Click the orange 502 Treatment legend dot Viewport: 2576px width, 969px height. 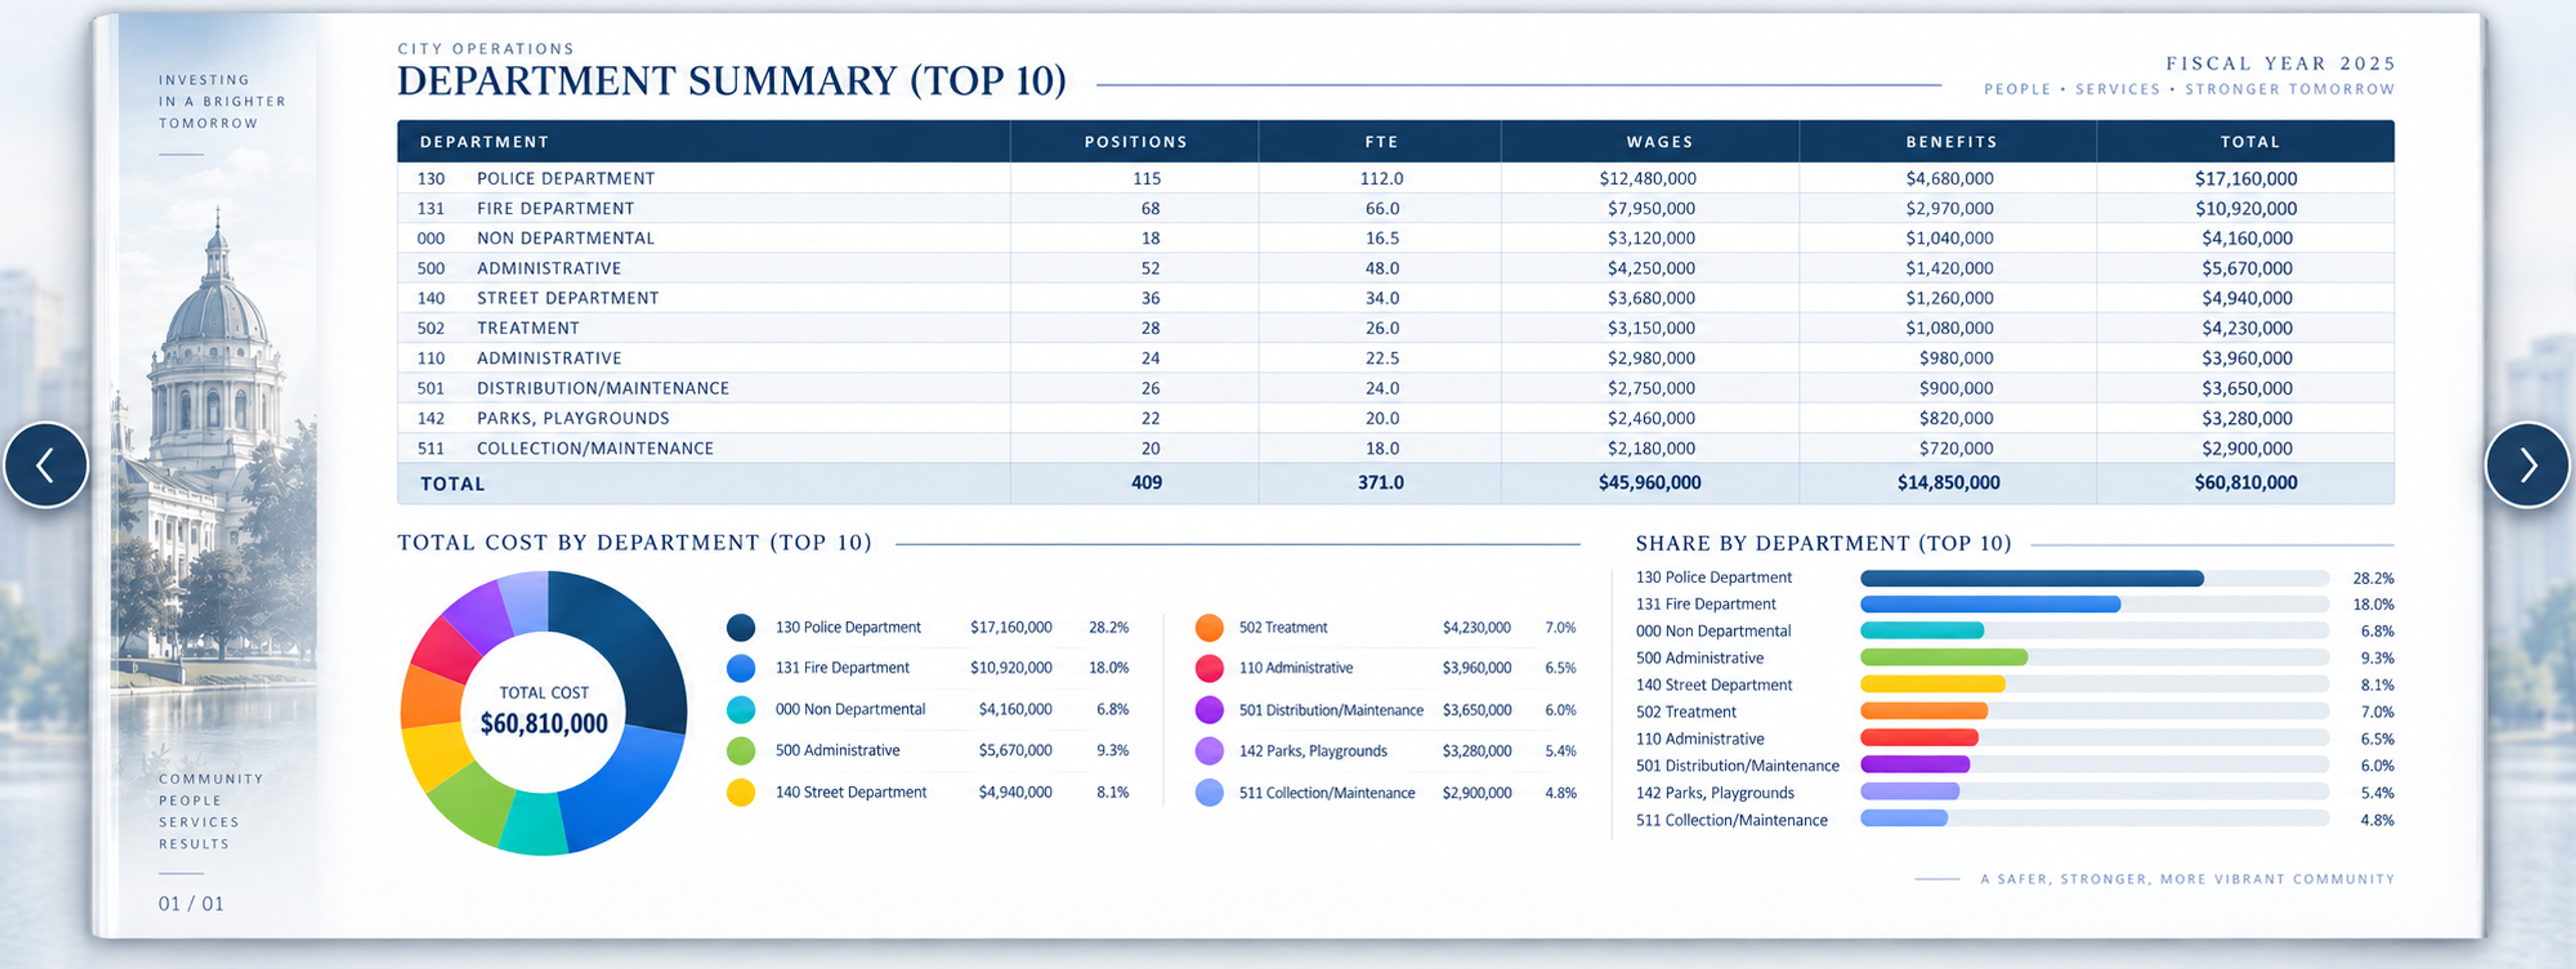tap(1209, 627)
